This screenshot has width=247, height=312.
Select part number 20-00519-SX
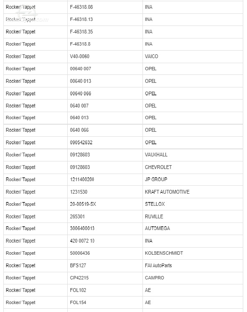pos(83,204)
